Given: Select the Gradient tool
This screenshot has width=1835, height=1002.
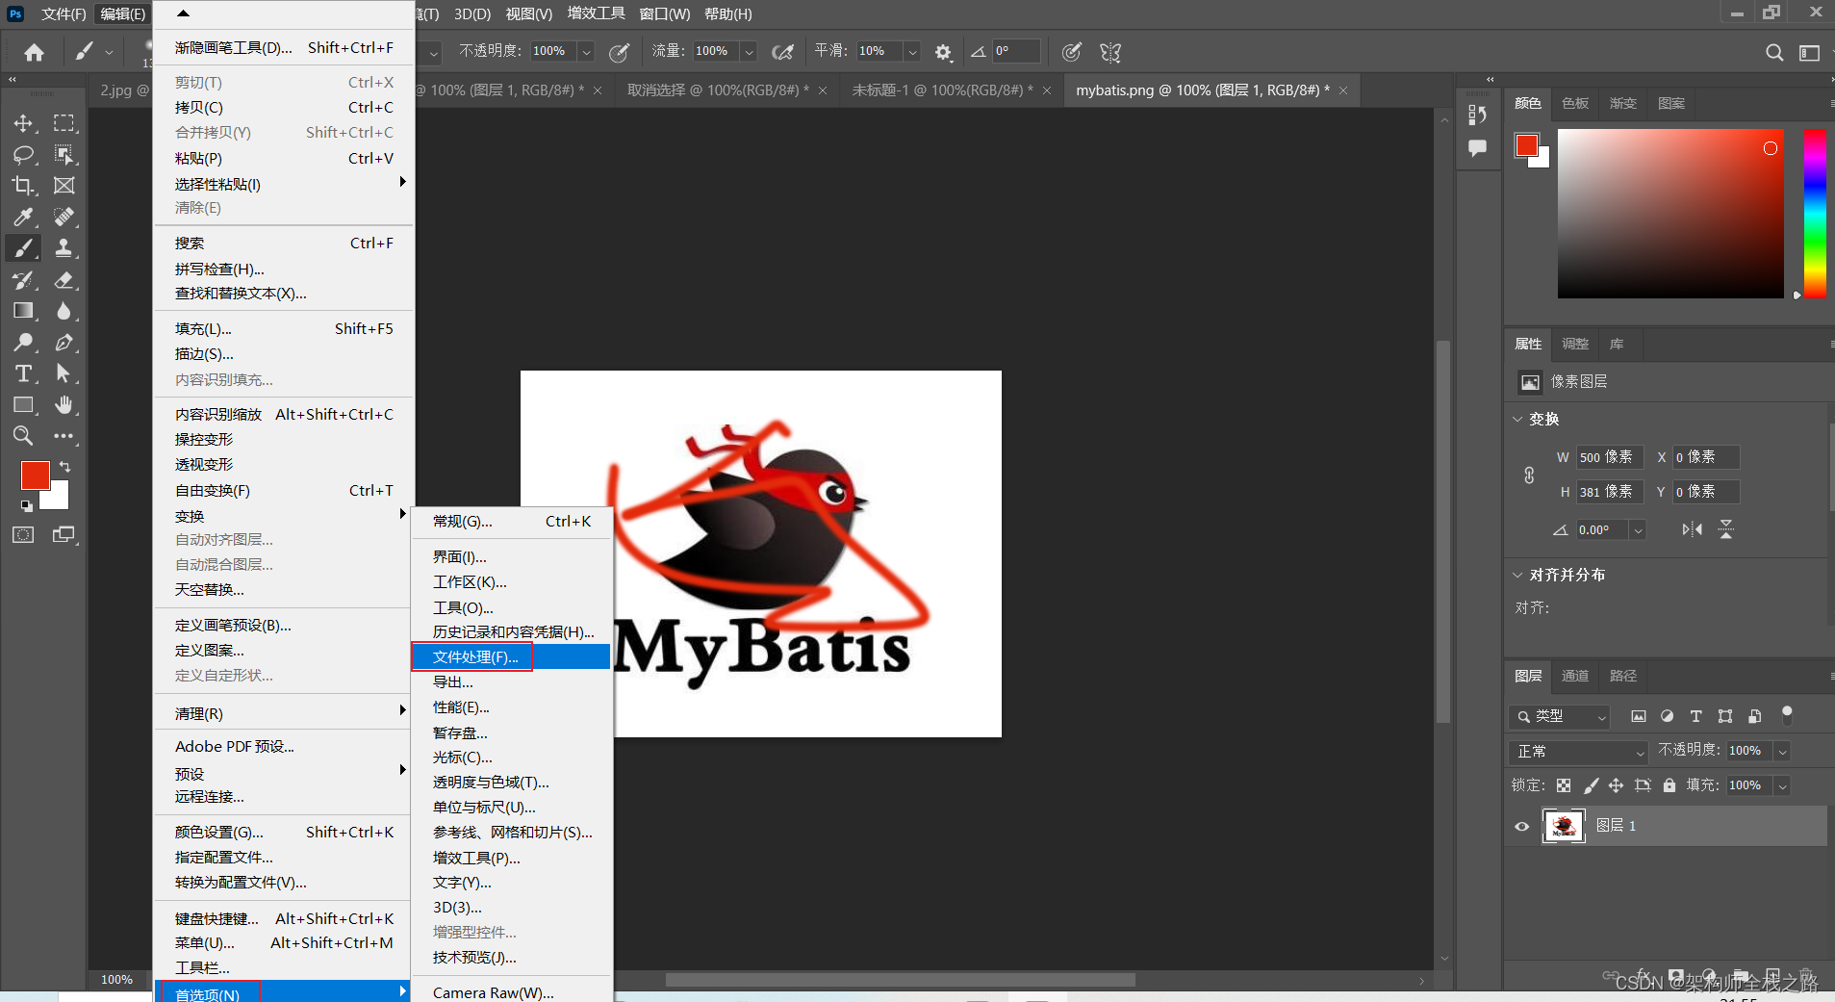Looking at the screenshot, I should [x=23, y=311].
